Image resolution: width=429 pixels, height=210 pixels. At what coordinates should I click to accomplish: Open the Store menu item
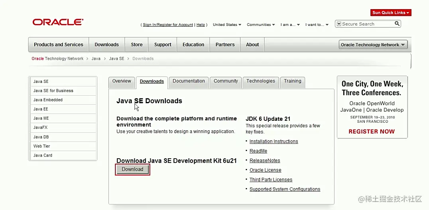[136, 45]
